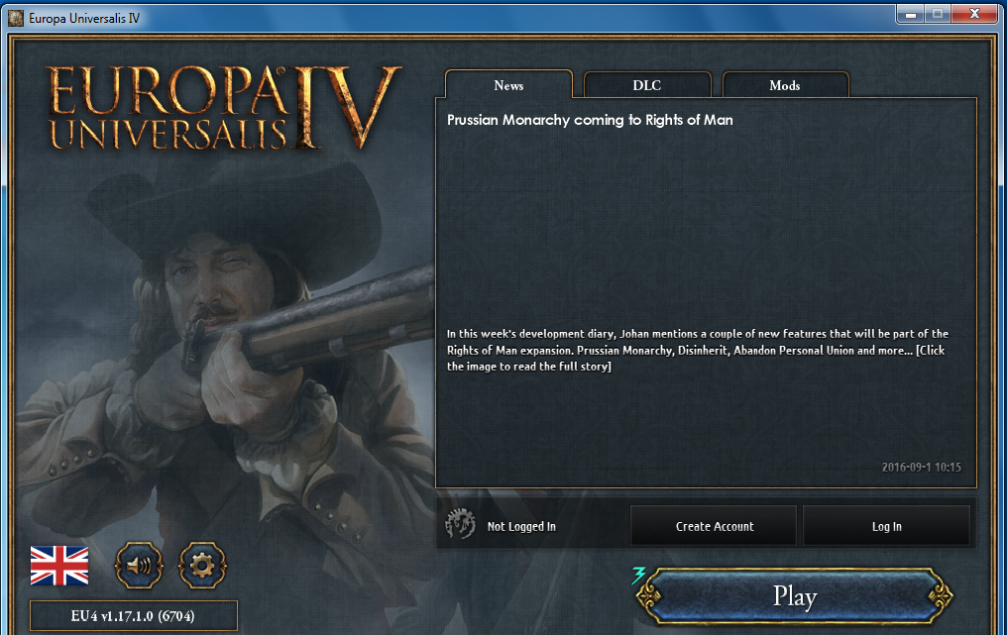This screenshot has width=1007, height=635.
Task: Start the game with Play button
Action: [795, 595]
